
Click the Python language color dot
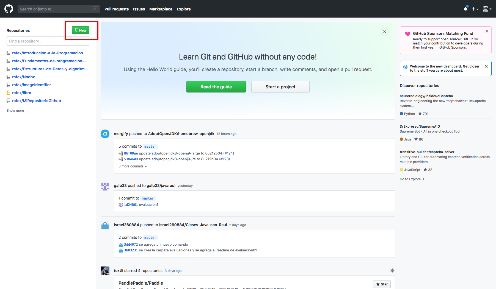coord(402,114)
